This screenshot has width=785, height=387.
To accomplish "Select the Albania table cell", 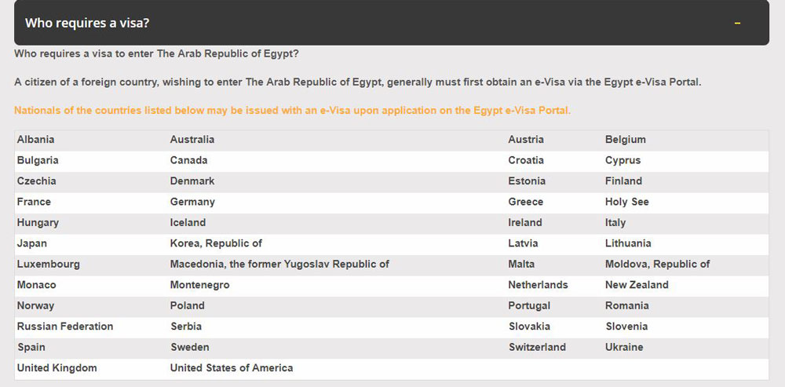I will pos(36,140).
